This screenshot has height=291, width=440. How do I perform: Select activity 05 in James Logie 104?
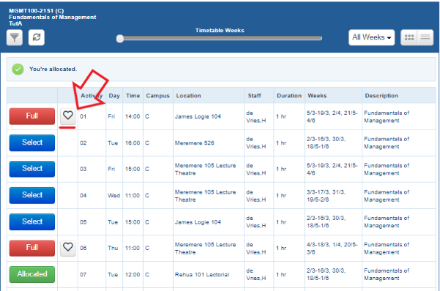coord(32,222)
